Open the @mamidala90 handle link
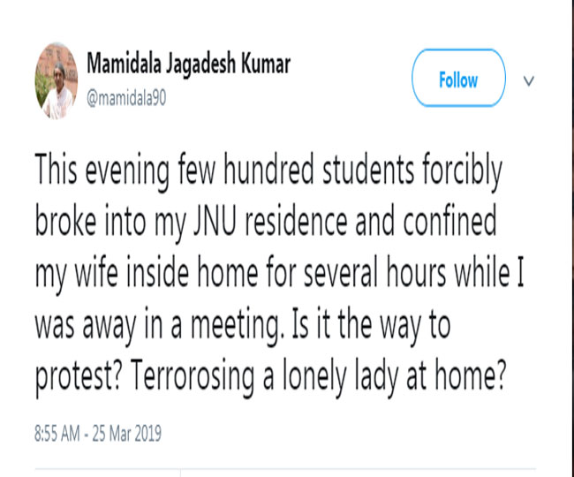The height and width of the screenshot is (477, 574). pyautogui.click(x=126, y=98)
